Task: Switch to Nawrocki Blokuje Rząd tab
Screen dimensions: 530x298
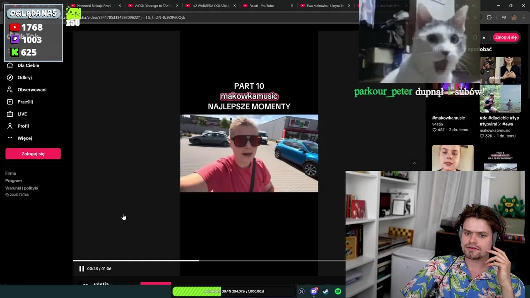Action: tap(94, 6)
